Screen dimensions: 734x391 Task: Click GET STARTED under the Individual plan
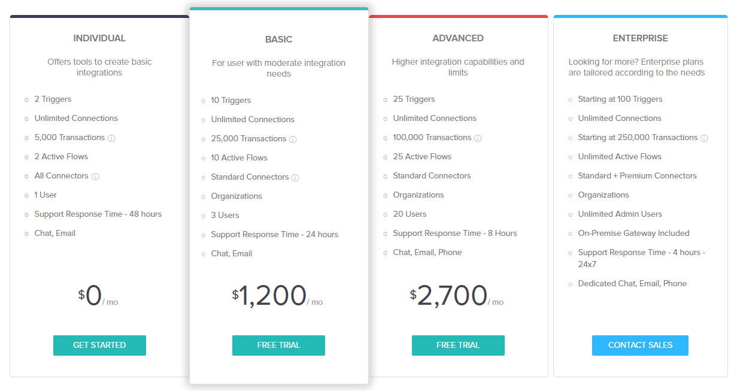[x=99, y=345]
